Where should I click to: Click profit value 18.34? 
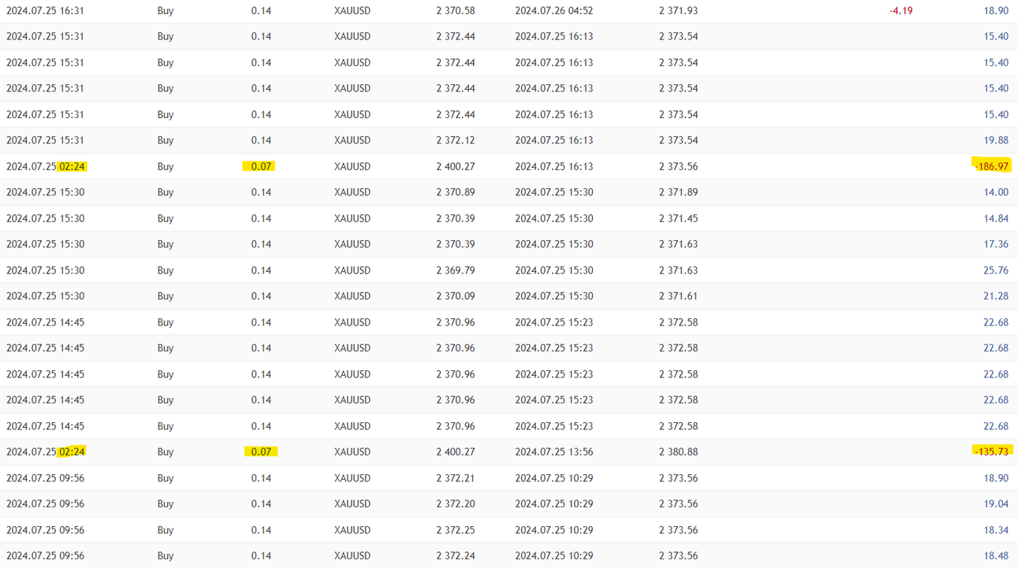pos(996,530)
